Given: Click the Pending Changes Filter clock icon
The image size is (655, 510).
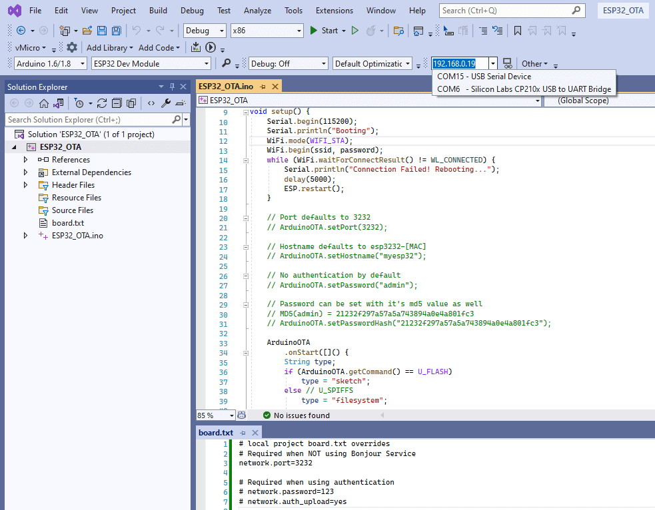Looking at the screenshot, I should (79, 103).
